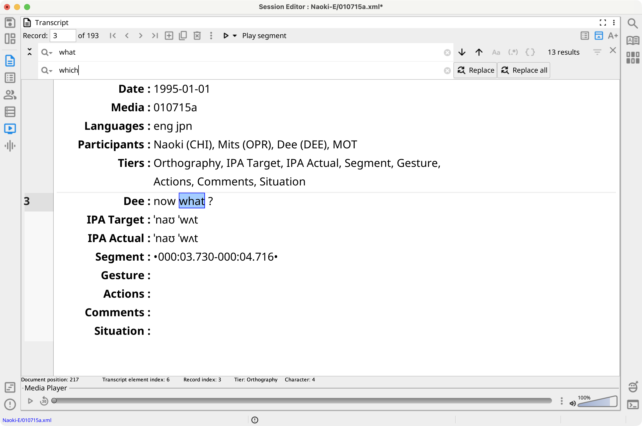Open search filter options icon
The image size is (642, 426).
(x=597, y=52)
